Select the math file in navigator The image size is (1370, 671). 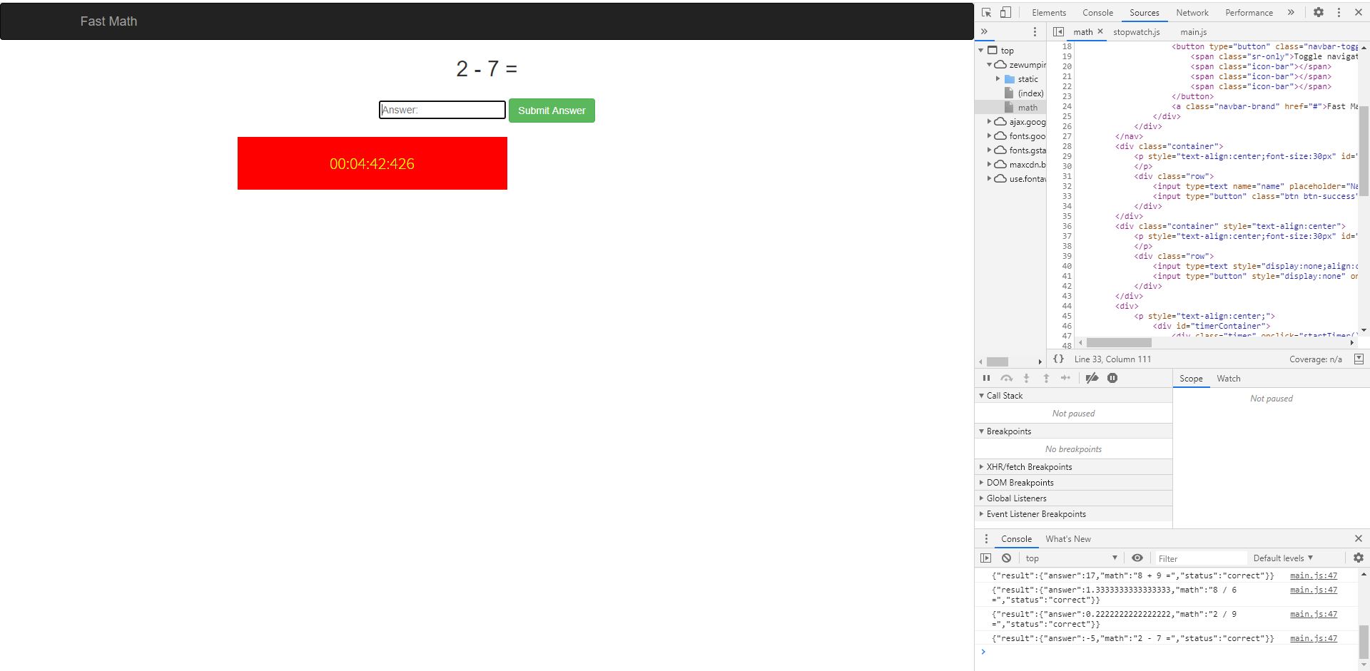click(1027, 107)
